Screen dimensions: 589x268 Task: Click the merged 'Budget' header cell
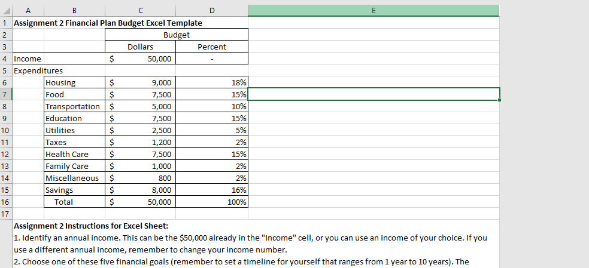177,35
